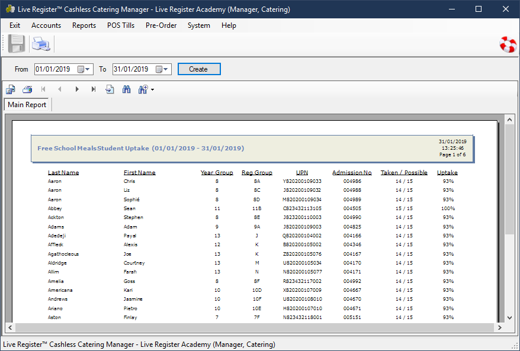The width and height of the screenshot is (520, 351).
Task: Open the Exit menu
Action: tap(15, 25)
